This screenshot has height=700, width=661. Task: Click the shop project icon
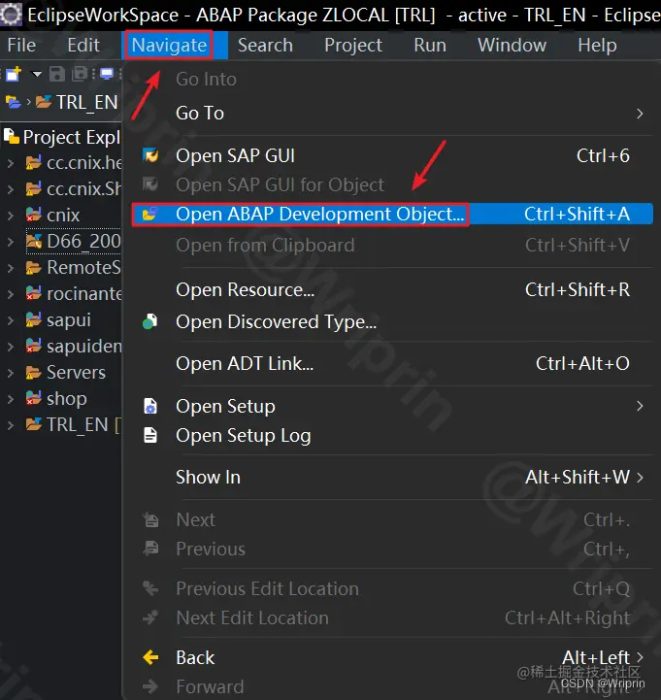tap(33, 398)
